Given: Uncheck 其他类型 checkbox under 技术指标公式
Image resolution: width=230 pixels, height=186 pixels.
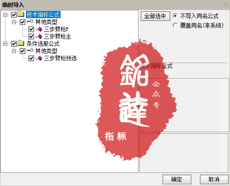Looking at the screenshot, I should click(x=22, y=22).
